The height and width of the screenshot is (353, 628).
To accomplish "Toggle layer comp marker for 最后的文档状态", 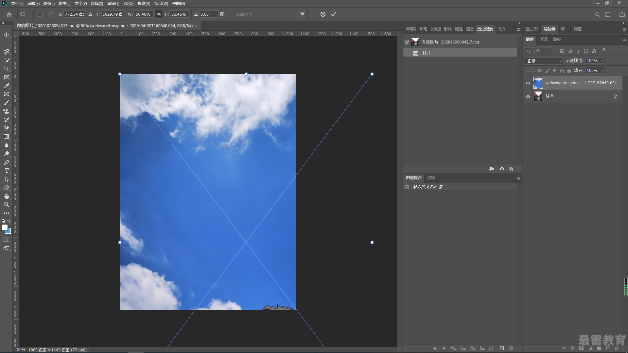I will (x=407, y=187).
